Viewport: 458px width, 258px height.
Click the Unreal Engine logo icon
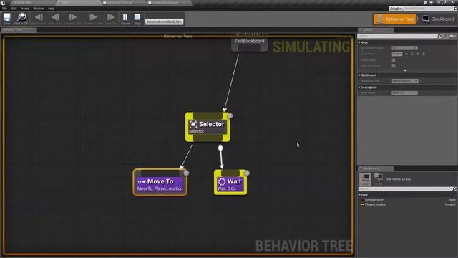point(3,3)
